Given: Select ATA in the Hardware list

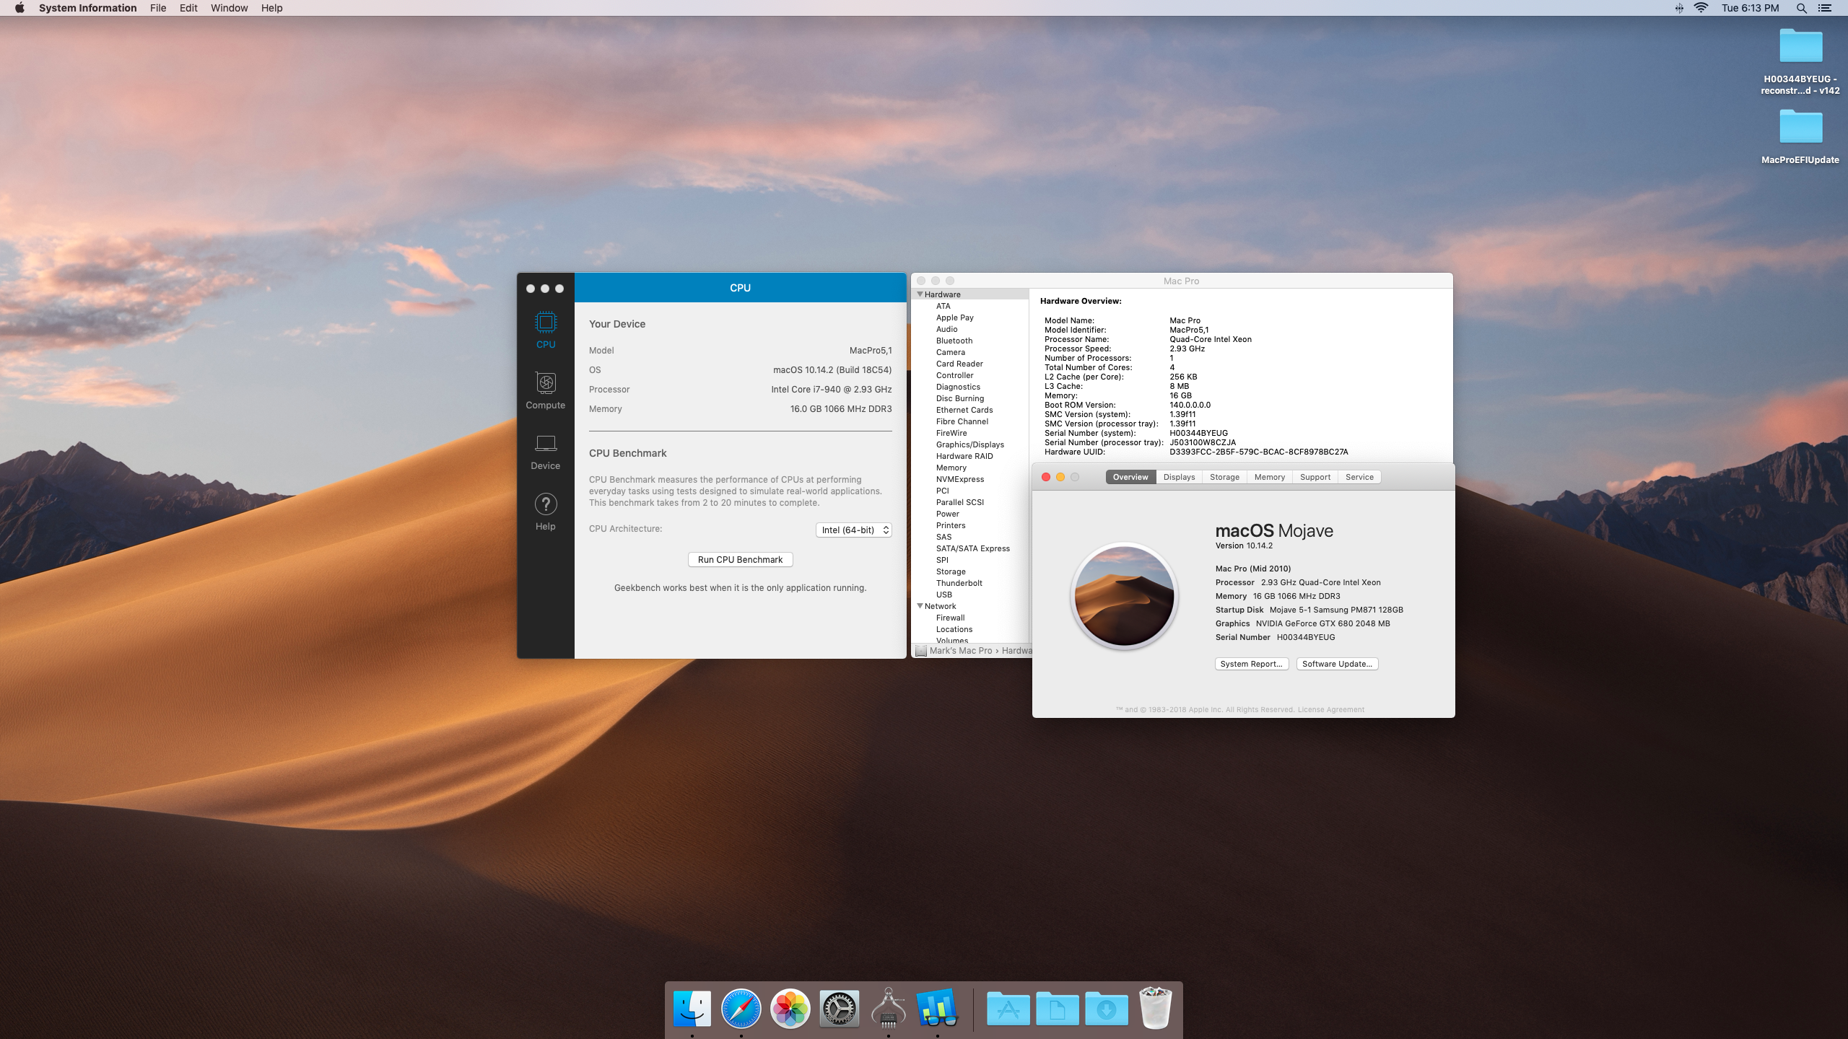Looking at the screenshot, I should point(943,306).
